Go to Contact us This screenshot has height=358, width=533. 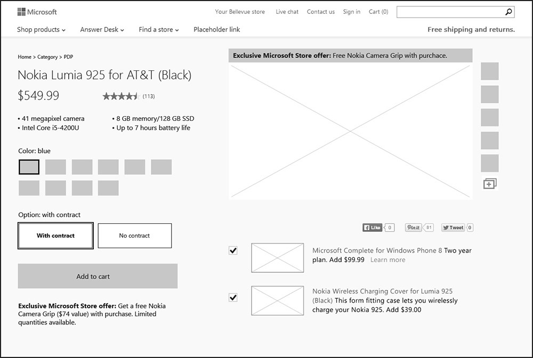321,12
